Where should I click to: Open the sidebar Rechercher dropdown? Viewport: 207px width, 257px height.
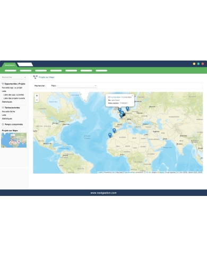[14, 77]
